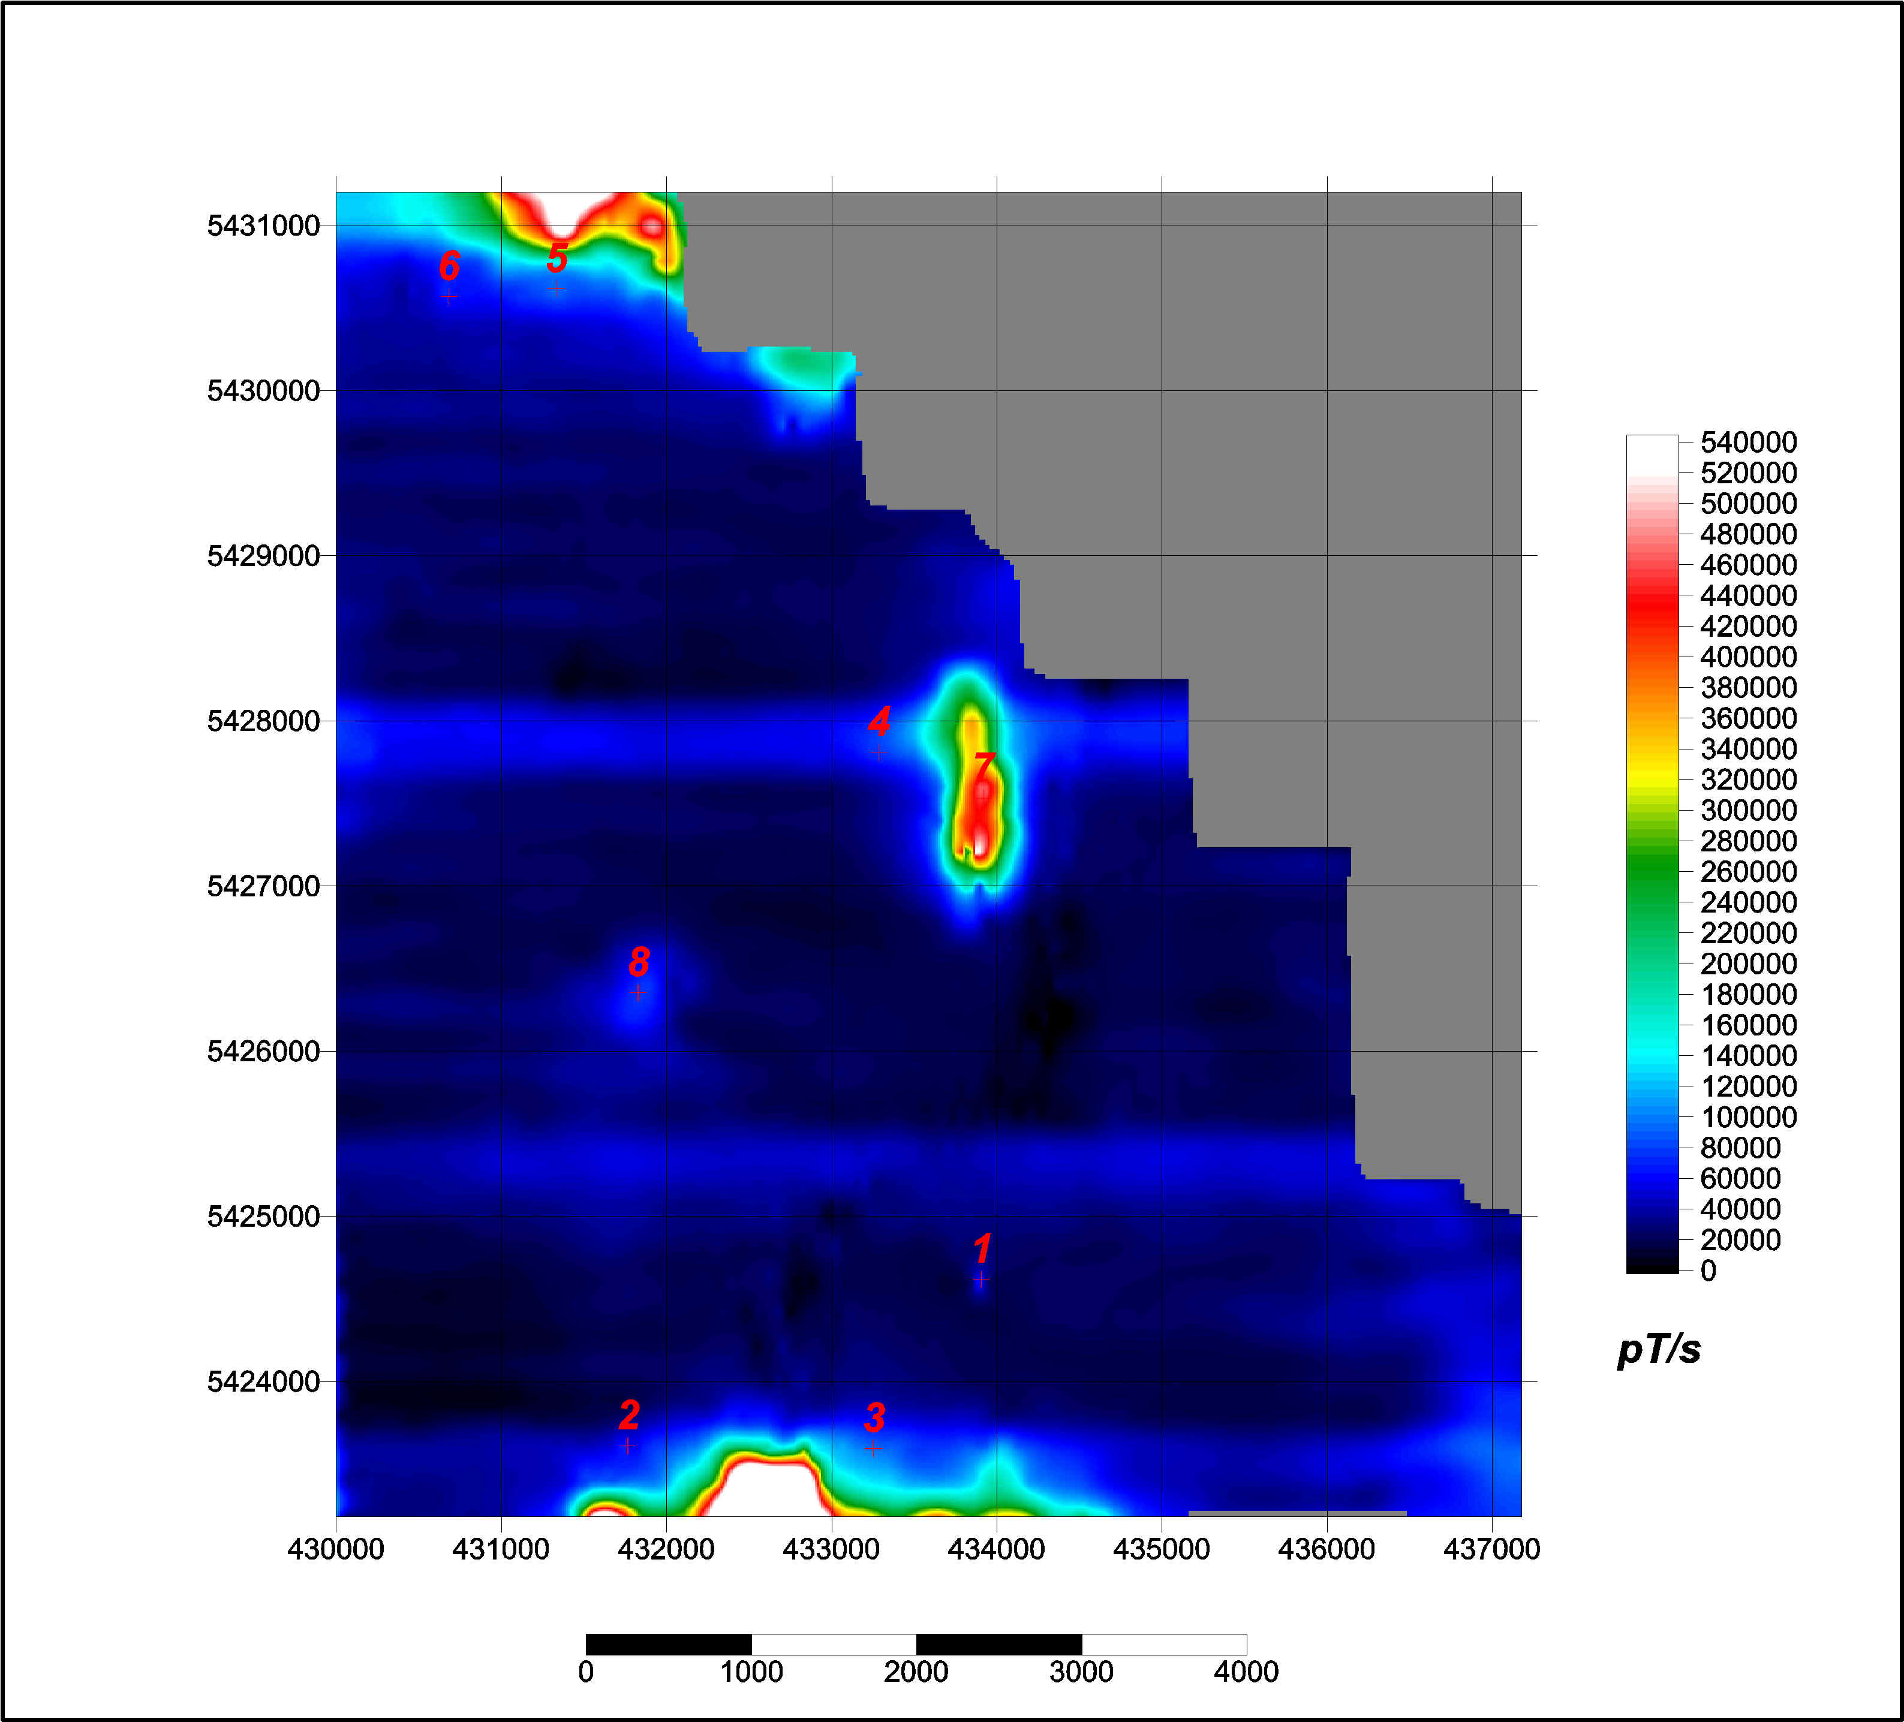
Task: Click the 0 color scale label
Action: click(1707, 1271)
